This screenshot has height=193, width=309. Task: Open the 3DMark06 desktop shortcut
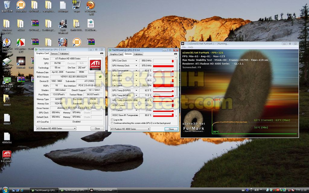pos(21,5)
